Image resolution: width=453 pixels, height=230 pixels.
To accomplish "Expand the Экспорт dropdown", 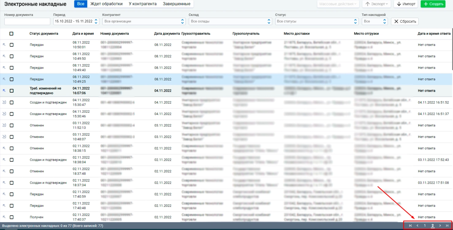I will [x=376, y=4].
